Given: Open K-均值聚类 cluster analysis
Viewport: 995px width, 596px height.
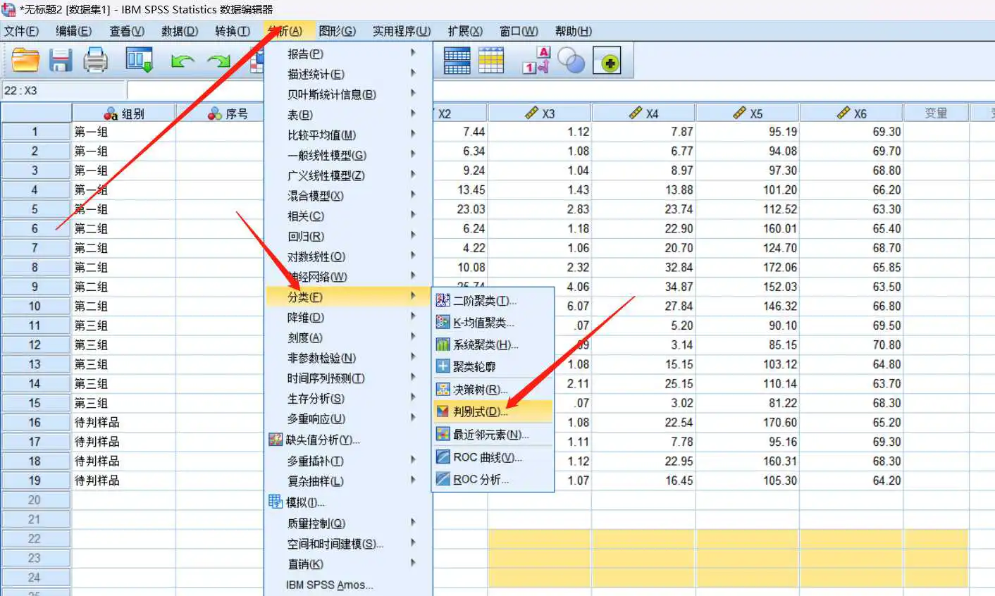Looking at the screenshot, I should 483,323.
